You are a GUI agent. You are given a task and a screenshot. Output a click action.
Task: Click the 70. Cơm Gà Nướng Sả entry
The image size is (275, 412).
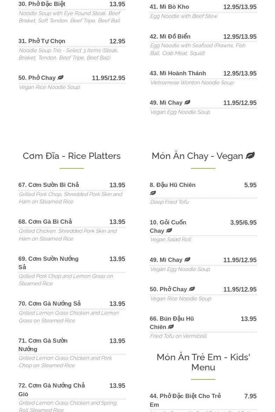[49, 304]
